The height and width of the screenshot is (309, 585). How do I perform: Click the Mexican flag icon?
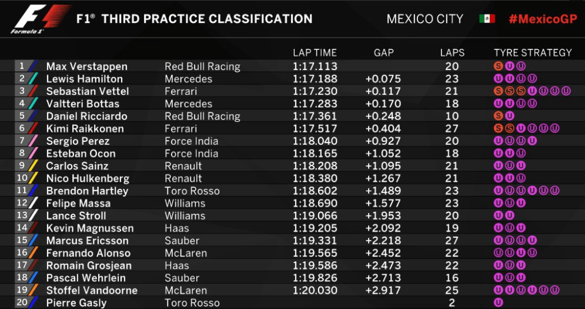[487, 19]
